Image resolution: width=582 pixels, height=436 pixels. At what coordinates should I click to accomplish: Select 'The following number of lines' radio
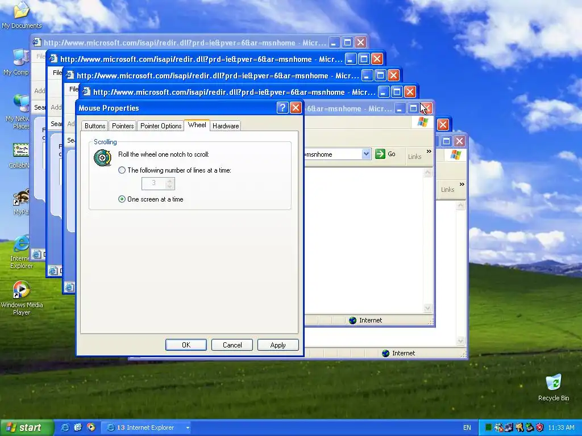tap(122, 170)
